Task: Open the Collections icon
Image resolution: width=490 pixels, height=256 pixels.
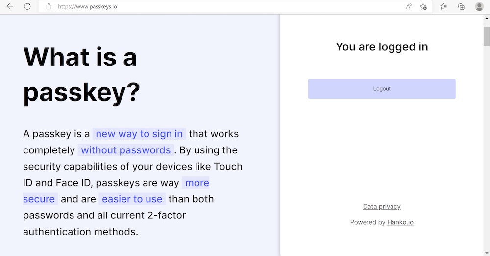Action: coord(461,6)
